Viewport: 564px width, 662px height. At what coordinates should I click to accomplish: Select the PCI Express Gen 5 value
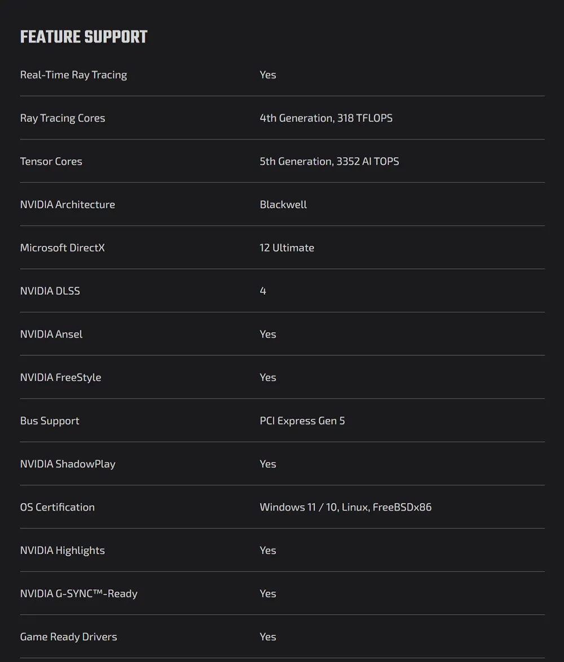pos(302,421)
